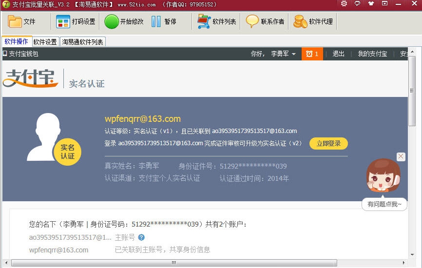Pause with the 暂停 icon
Screen dimensions: 422x268
pyautogui.click(x=156, y=21)
